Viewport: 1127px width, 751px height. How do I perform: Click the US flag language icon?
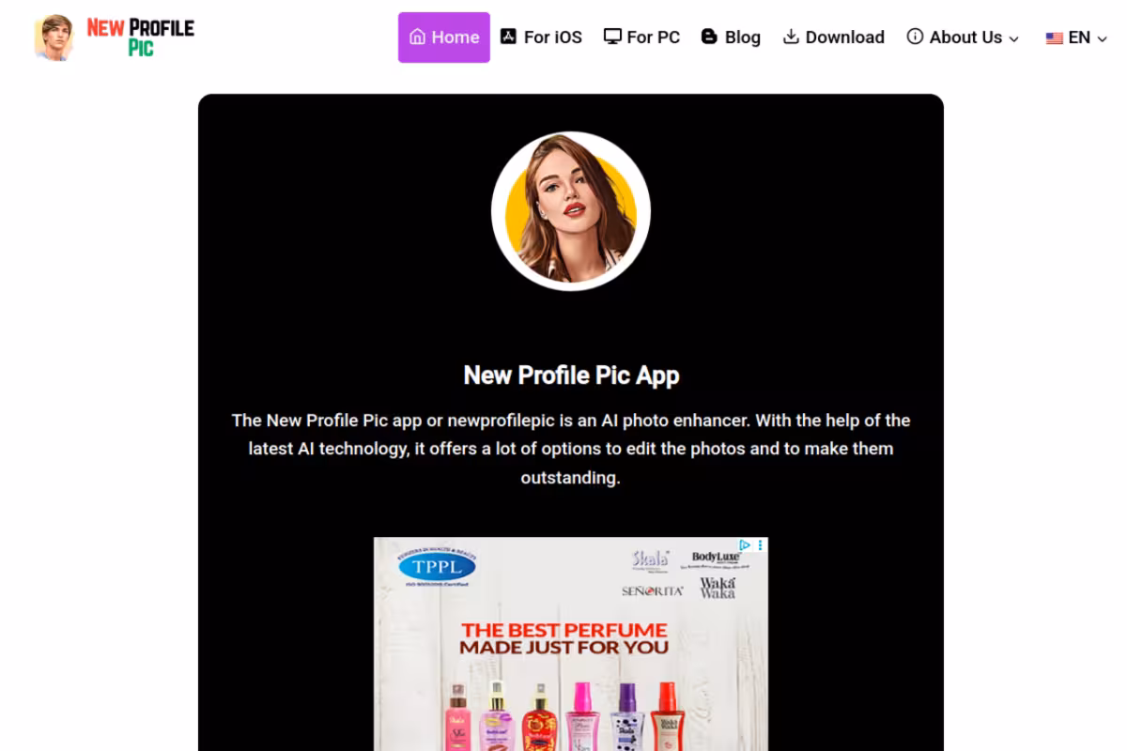click(x=1054, y=38)
